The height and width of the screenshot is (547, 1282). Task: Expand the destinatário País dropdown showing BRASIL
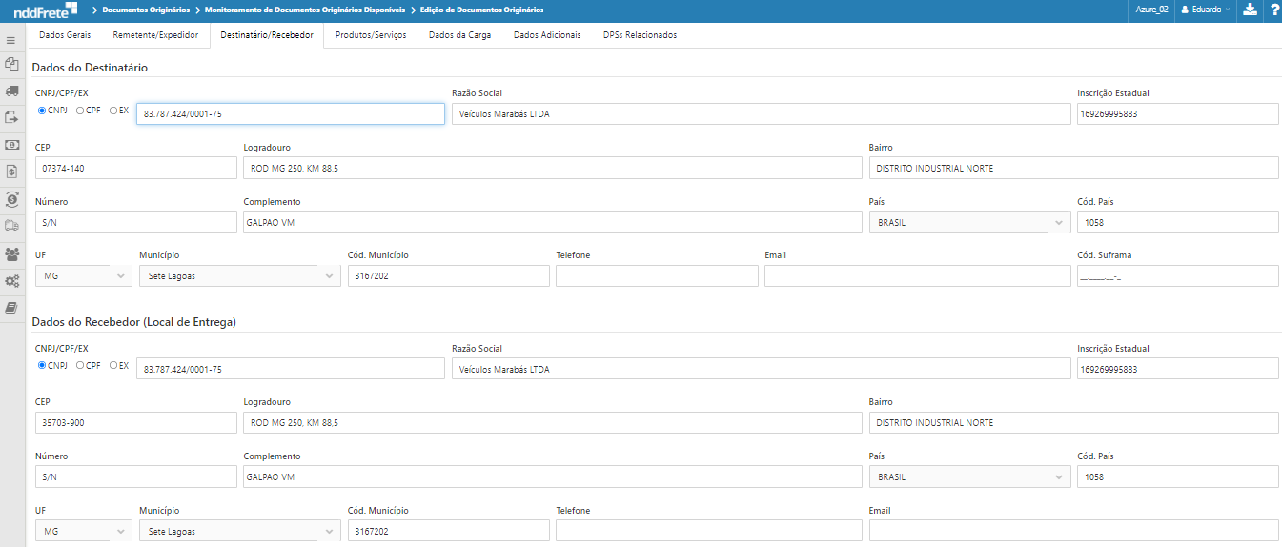tap(969, 222)
